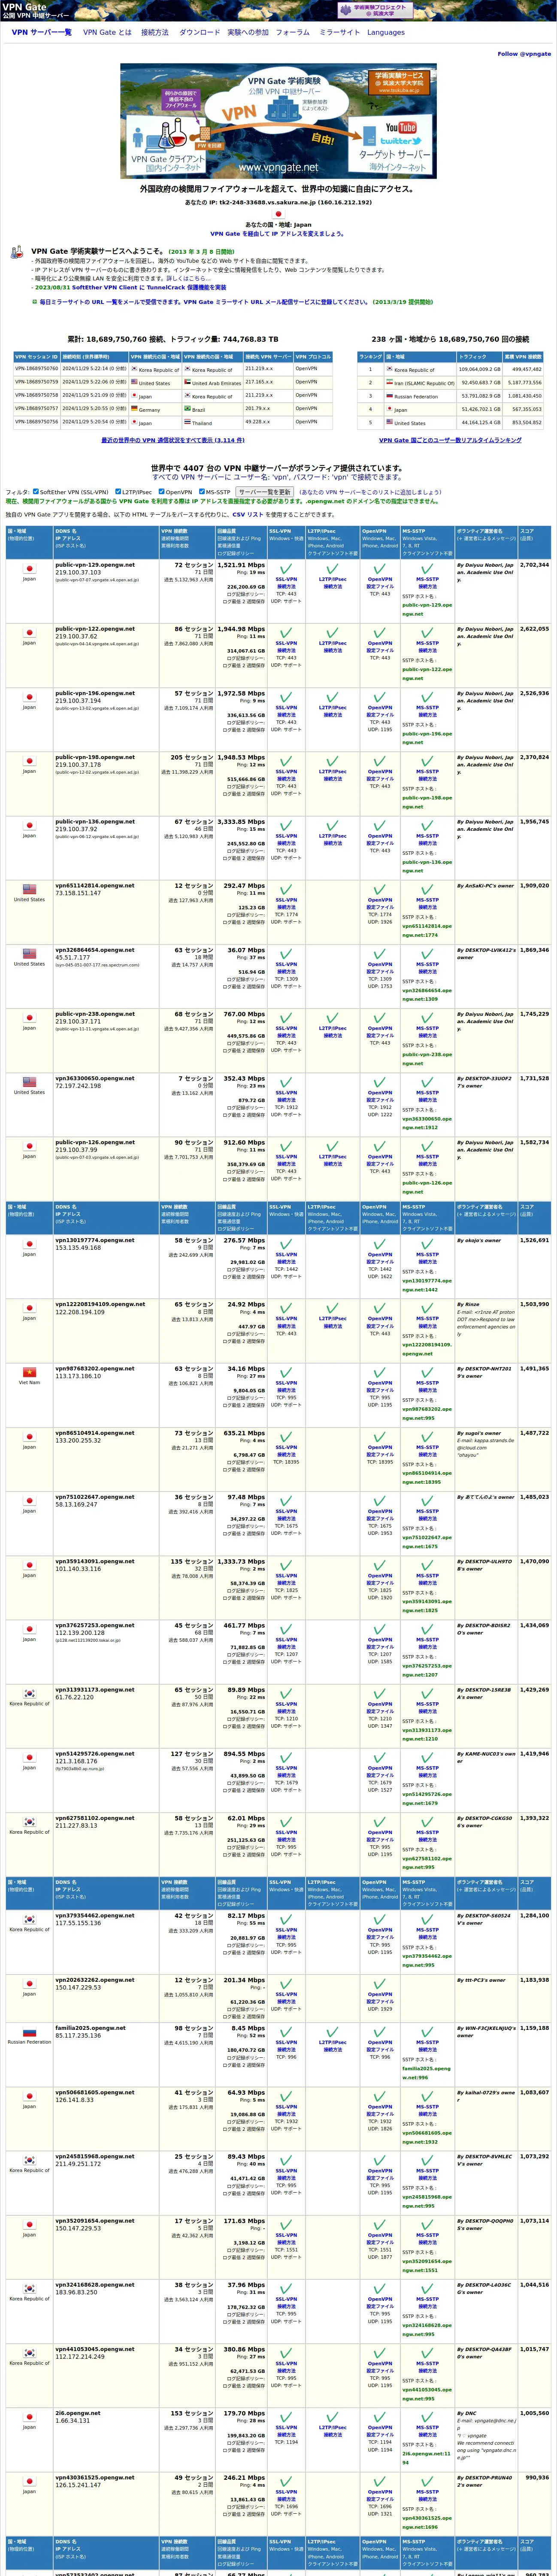
Task: Click the Viet Nam flag in the vpn987683202 row
Action: point(29,1372)
